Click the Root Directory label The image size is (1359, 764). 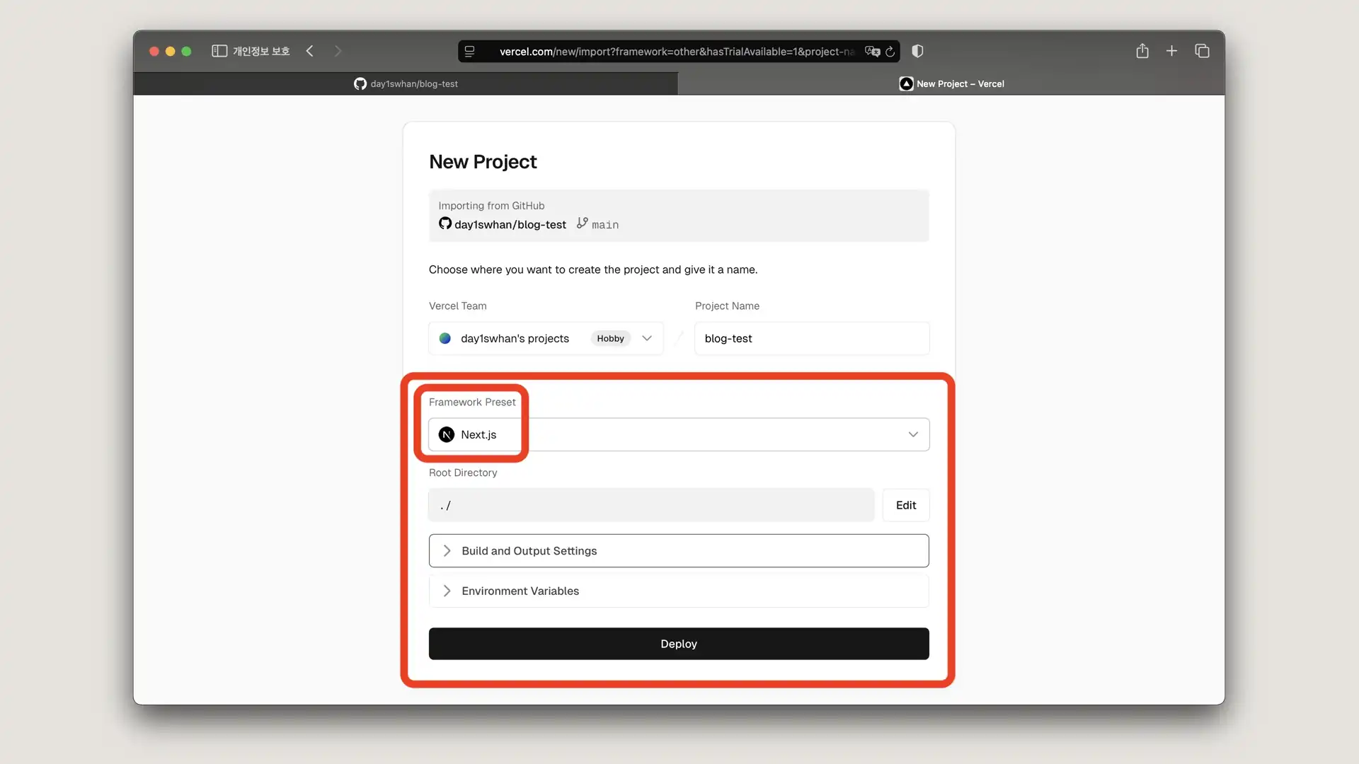tap(463, 473)
